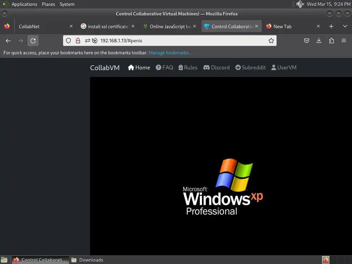Switch to the Downloads taskbar window
This screenshot has width=352, height=264.
pos(87,260)
